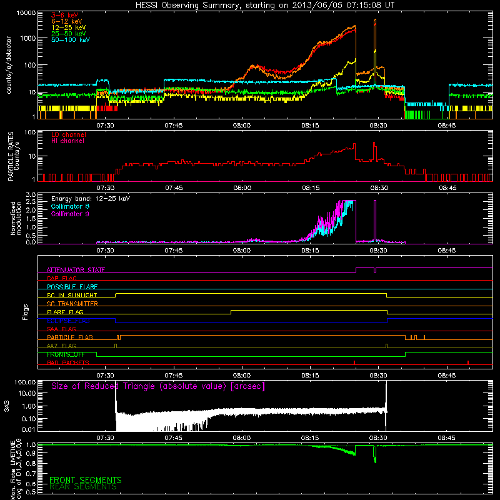Click the SC IN SUNLIGHT flag label

[72, 295]
